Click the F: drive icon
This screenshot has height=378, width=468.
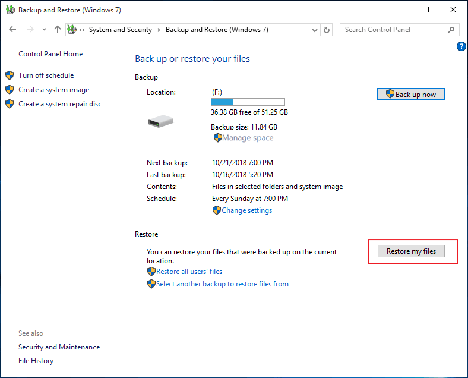pyautogui.click(x=160, y=121)
